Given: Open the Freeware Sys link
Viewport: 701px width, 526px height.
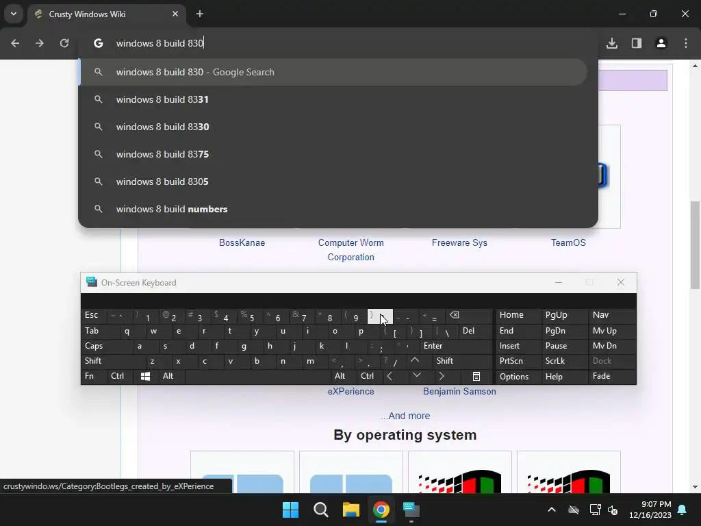Looking at the screenshot, I should point(459,242).
